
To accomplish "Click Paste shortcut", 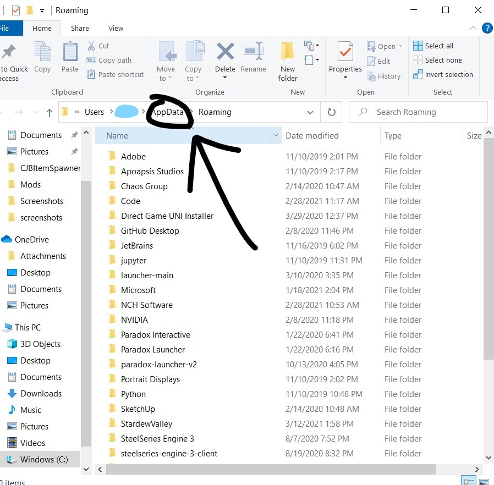I will point(116,75).
